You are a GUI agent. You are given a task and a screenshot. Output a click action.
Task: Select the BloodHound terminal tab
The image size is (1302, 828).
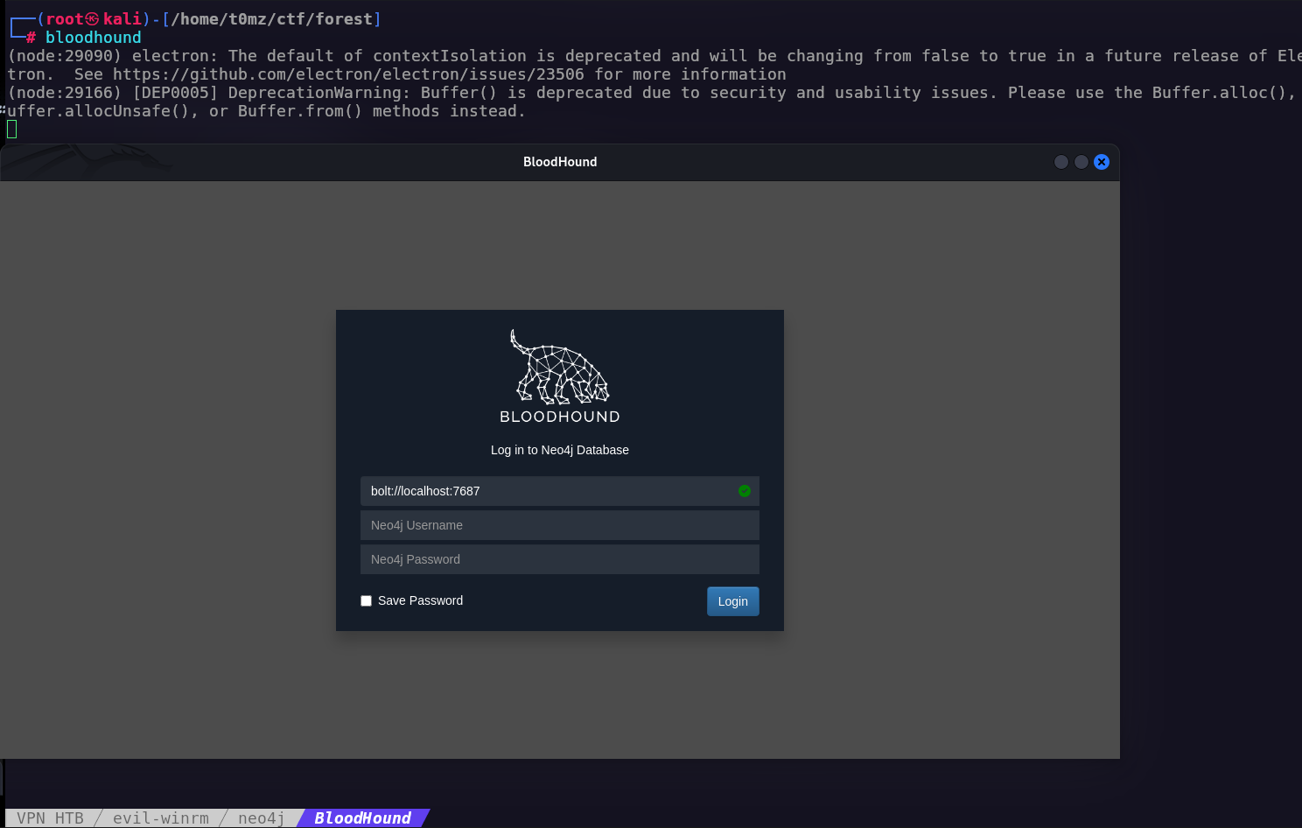(363, 818)
